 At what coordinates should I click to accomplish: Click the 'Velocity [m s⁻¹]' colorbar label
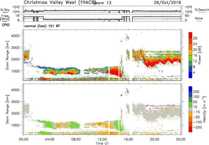pos(204,109)
